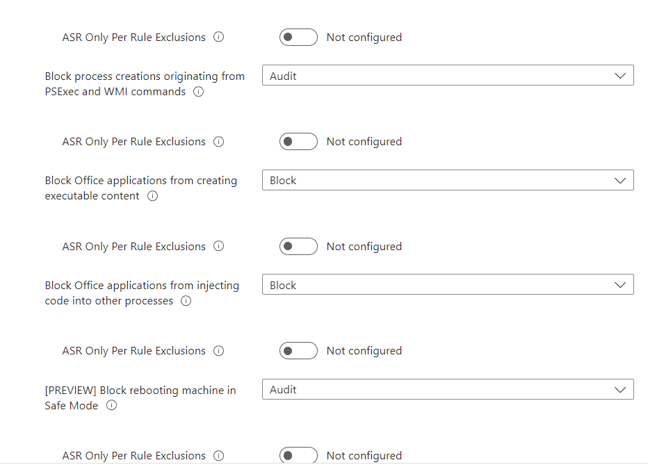The image size is (648, 467).
Task: Switch on exclusions above the Office code injection rule
Action: [x=298, y=246]
